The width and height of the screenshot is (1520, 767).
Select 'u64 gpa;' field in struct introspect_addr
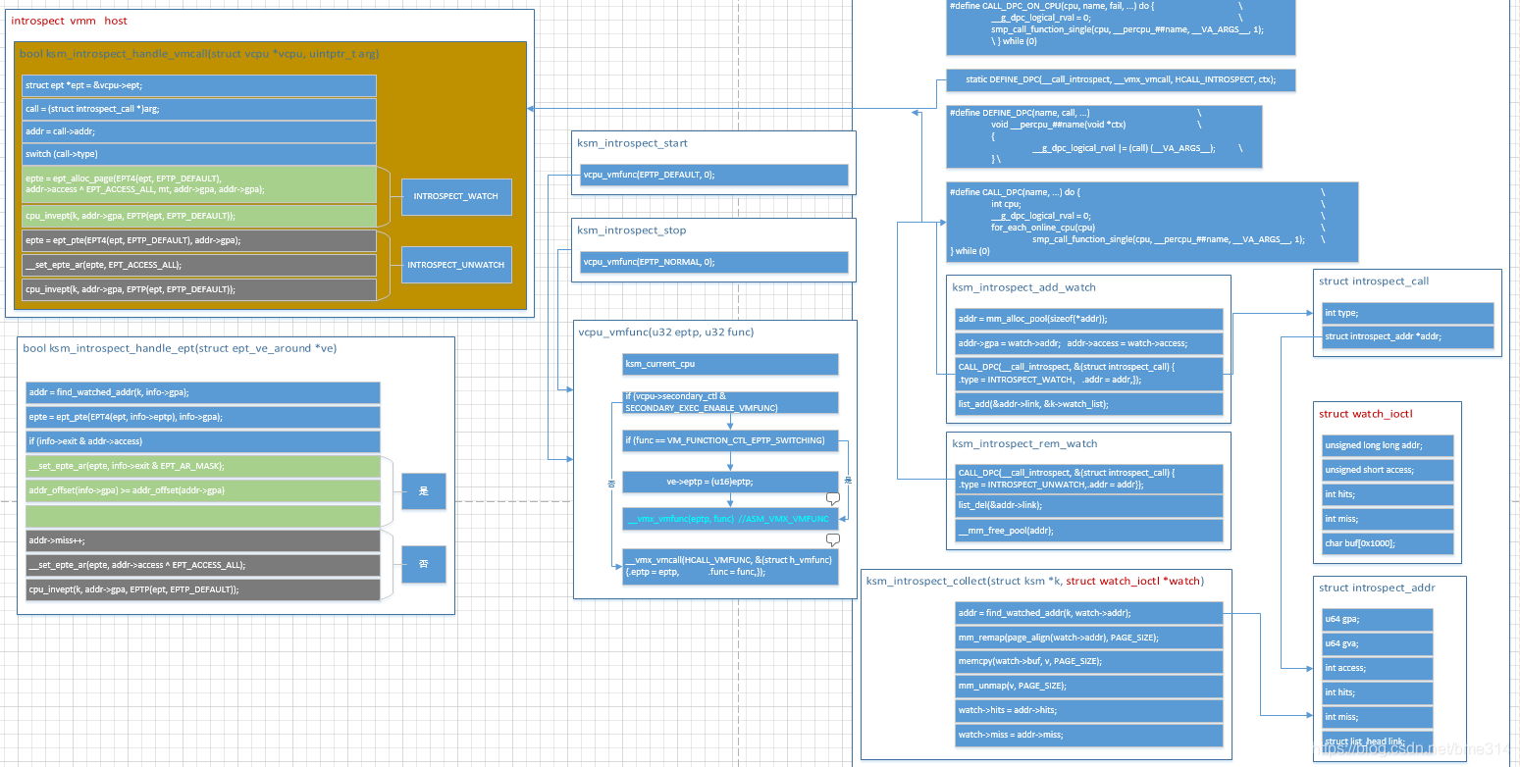[x=1377, y=619]
